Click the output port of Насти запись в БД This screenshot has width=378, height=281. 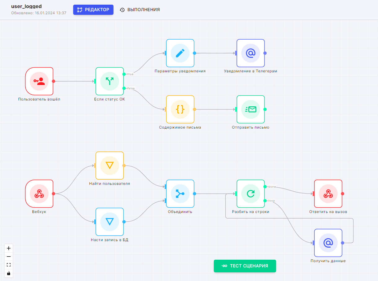(124, 222)
